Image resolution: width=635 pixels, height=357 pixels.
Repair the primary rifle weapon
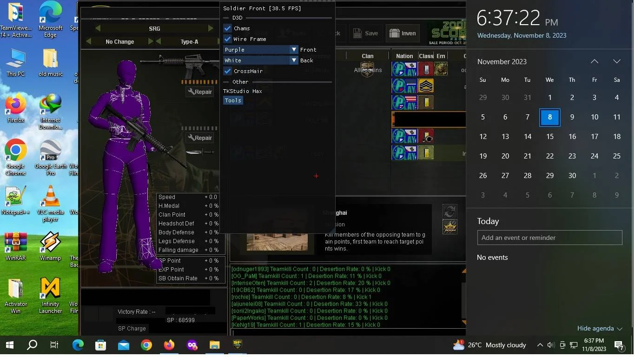pos(199,92)
